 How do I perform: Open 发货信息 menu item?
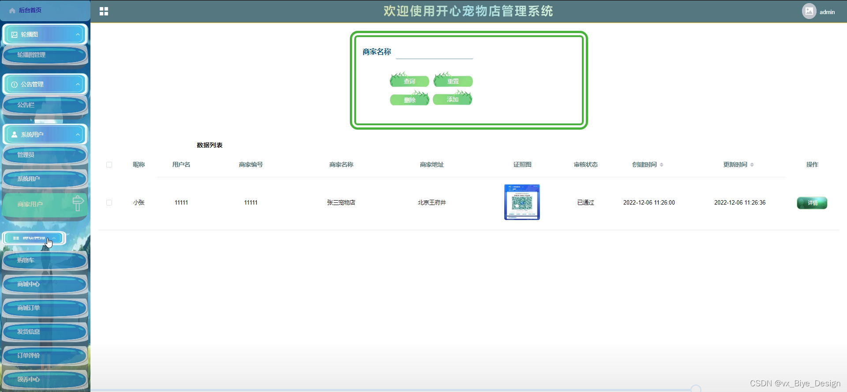(45, 332)
